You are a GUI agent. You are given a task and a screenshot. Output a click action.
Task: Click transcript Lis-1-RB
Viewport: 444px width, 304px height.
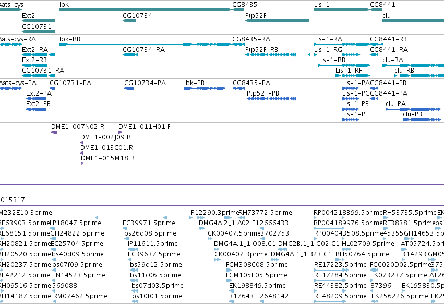point(332,60)
